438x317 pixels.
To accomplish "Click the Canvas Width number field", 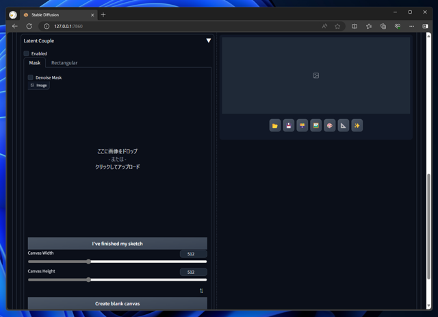I will (193, 254).
